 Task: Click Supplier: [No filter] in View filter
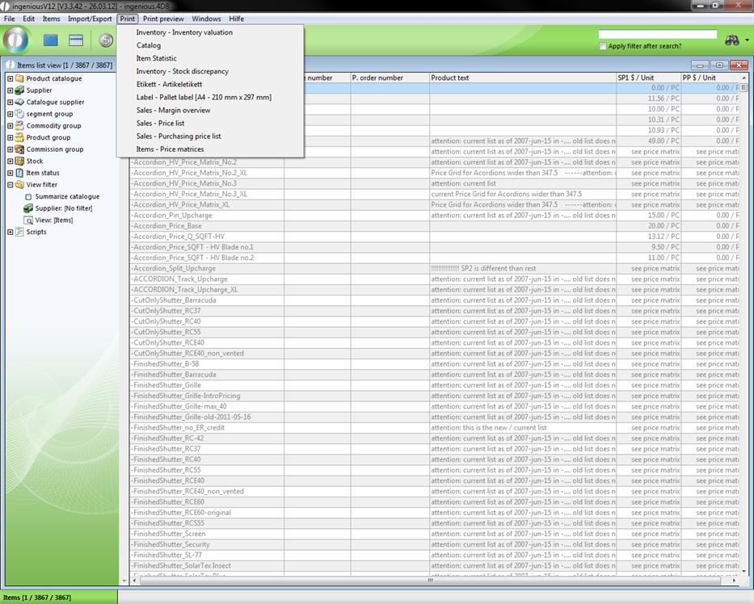tap(64, 208)
